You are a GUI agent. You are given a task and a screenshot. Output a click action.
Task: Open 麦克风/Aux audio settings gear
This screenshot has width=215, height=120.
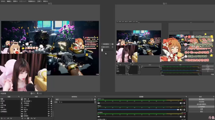tap(184, 103)
